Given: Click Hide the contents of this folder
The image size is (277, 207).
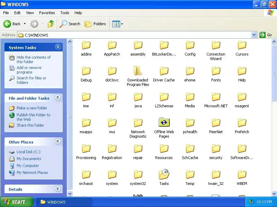Looking at the screenshot, I should [34, 59].
